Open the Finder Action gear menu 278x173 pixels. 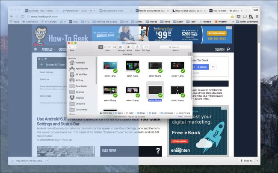tap(130, 47)
